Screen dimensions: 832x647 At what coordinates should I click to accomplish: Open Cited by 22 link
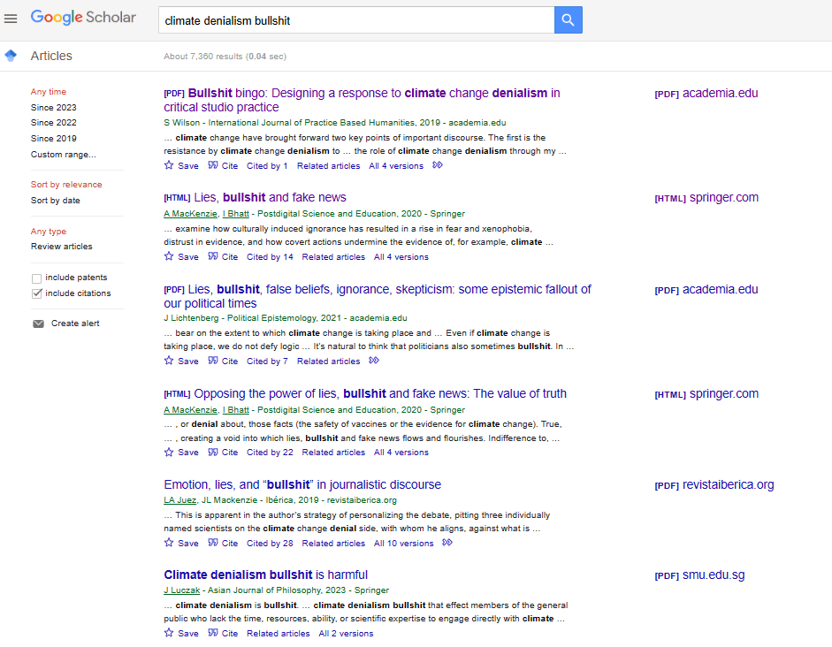click(x=270, y=453)
